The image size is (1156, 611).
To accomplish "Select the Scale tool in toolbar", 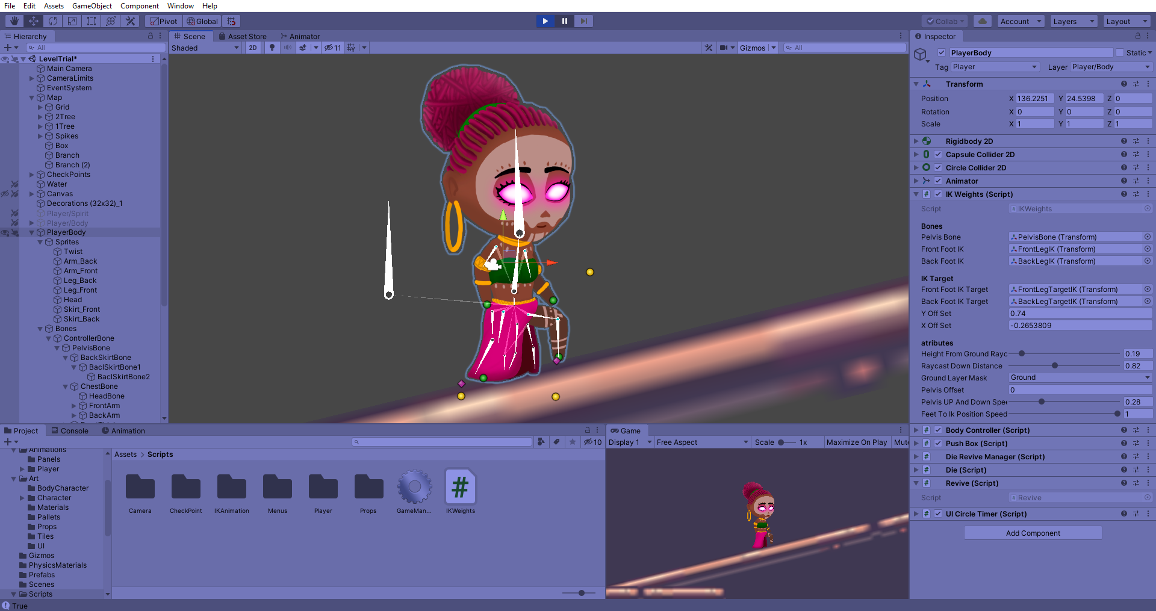I will [72, 21].
